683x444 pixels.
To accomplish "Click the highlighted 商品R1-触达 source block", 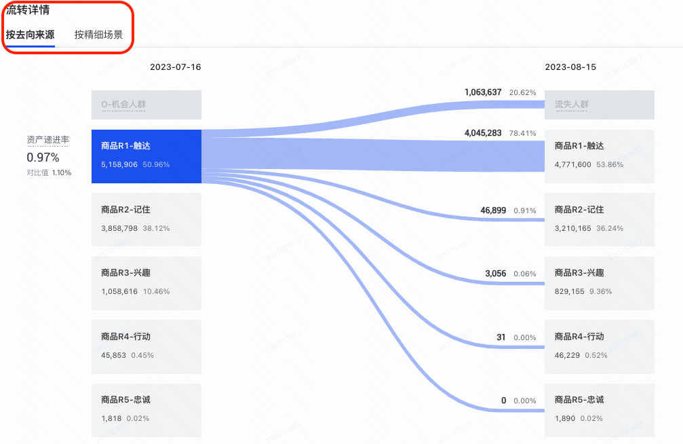I will point(147,156).
